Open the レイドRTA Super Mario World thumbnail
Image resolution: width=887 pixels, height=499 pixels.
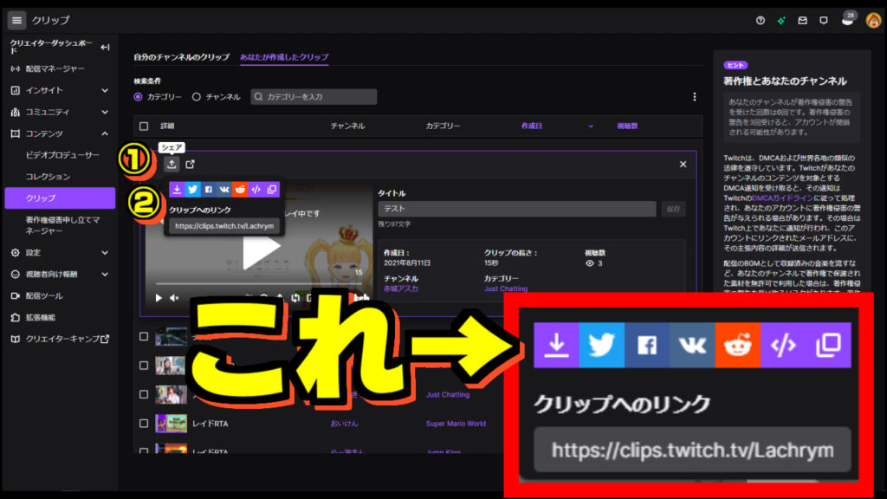click(x=171, y=423)
